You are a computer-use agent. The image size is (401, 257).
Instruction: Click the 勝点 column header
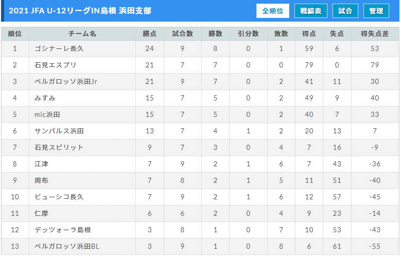[x=150, y=34]
